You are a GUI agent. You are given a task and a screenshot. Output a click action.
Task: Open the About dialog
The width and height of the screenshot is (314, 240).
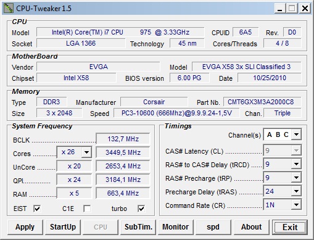pos(251,227)
